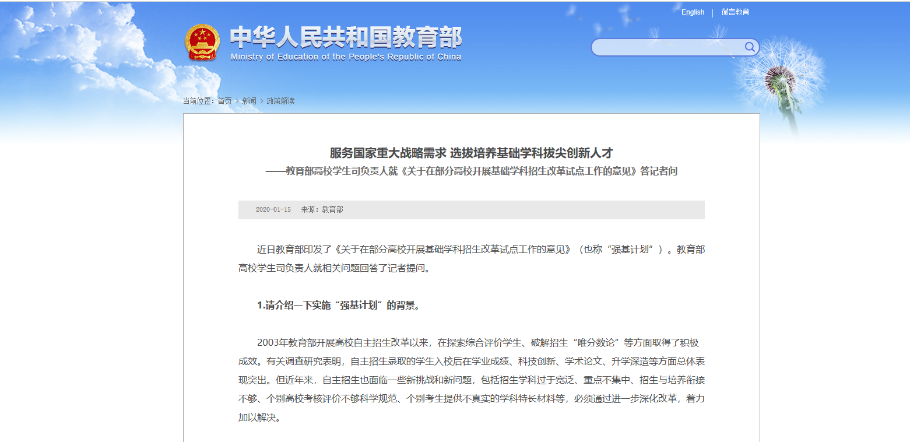This screenshot has height=442, width=910.
Task: Click the 当前位置 label
Action: tap(199, 101)
